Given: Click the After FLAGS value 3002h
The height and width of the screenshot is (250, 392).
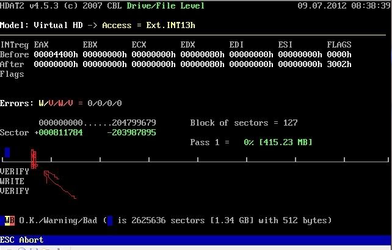Looking at the screenshot, I should 339,64.
